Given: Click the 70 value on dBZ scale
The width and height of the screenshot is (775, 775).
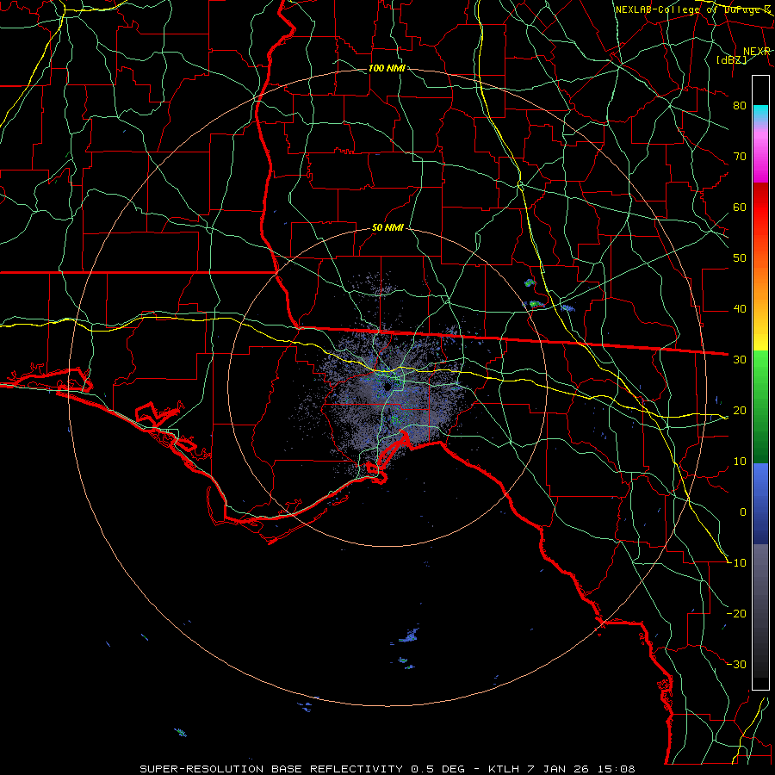Looking at the screenshot, I should [740, 157].
